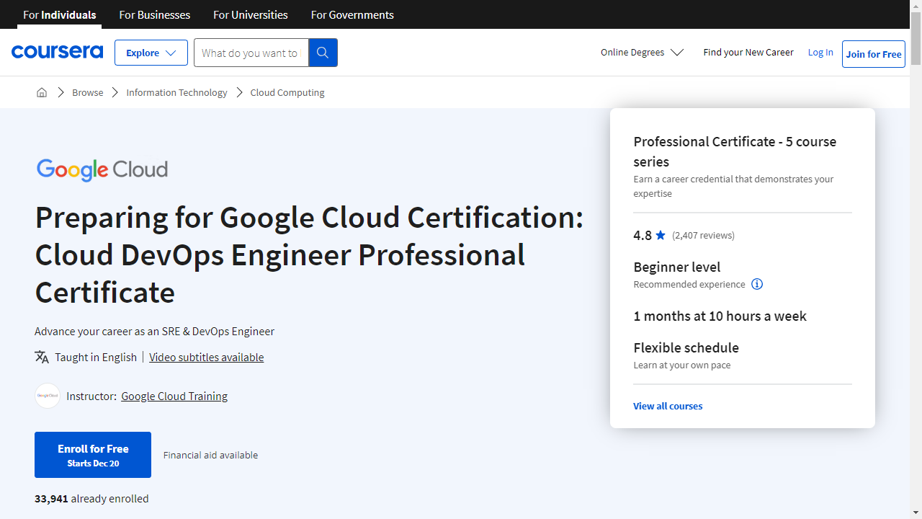Click the page vertical scrollbar thumb
The height and width of the screenshot is (519, 922).
916,37
